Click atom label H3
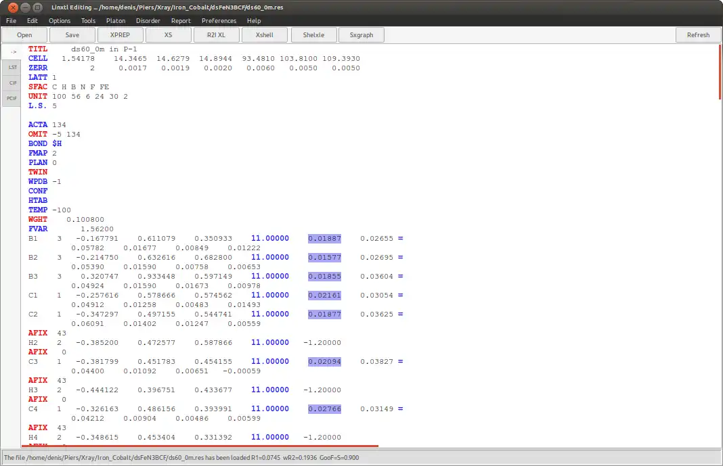 (x=33, y=390)
